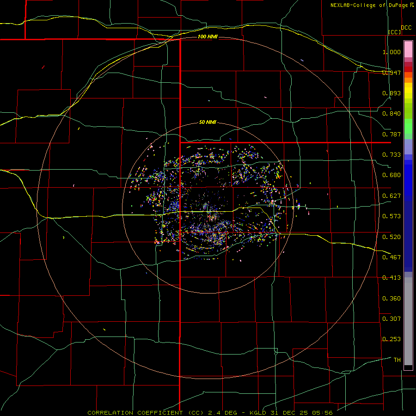Screen dimensions: 416x416
Task: Select the 0.733 scale value
Action: pos(392,155)
